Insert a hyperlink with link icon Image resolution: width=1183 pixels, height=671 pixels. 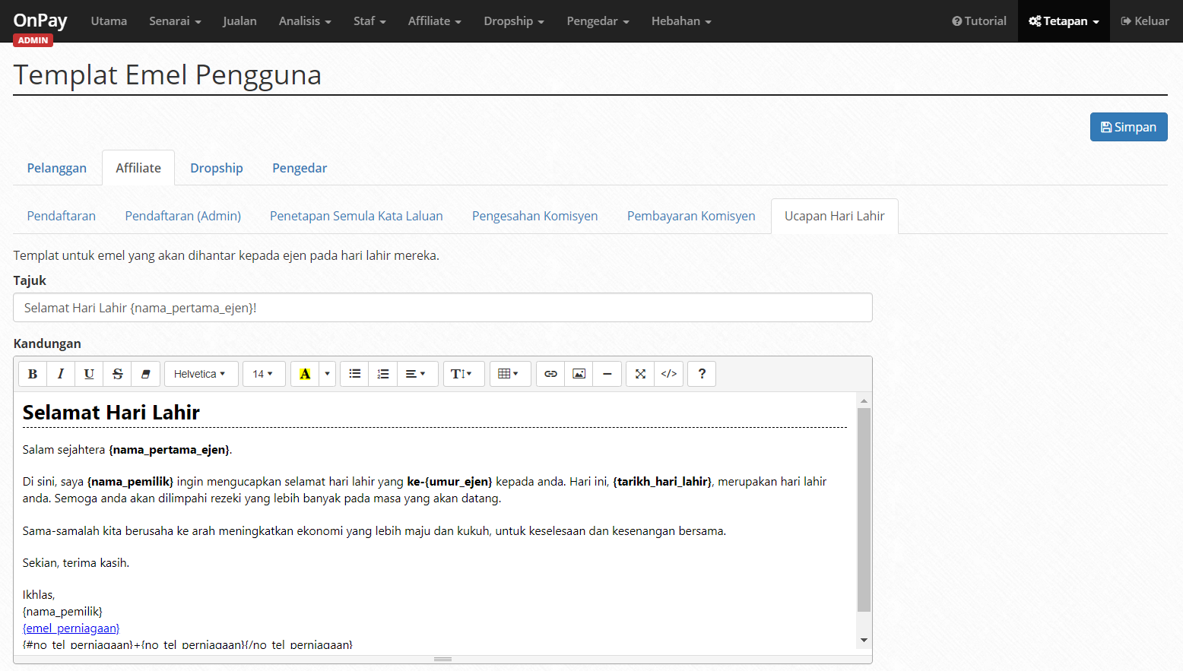(550, 374)
